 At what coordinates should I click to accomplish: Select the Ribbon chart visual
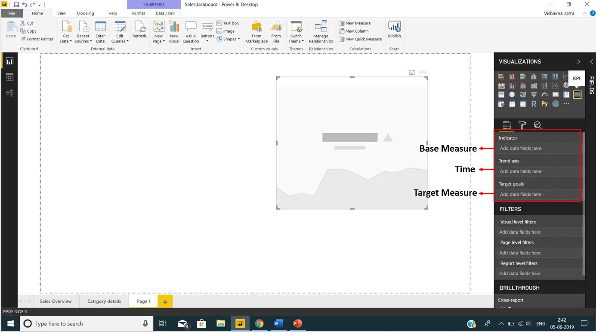point(534,85)
